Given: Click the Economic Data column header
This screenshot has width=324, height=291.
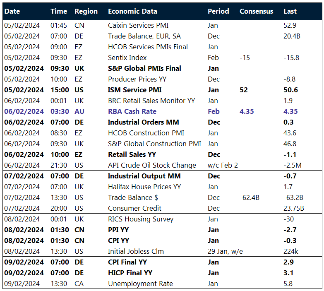Looking at the screenshot, I should (x=132, y=11).
